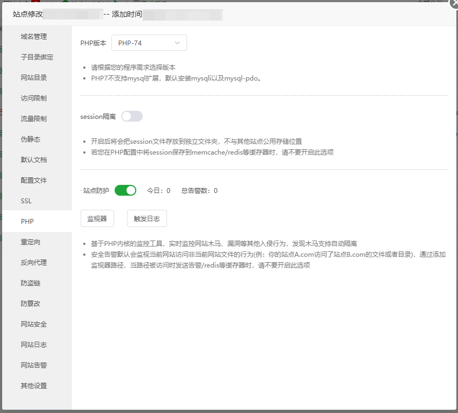Open 反向代理 configuration
Screen dimensions: 458x413
[34, 263]
